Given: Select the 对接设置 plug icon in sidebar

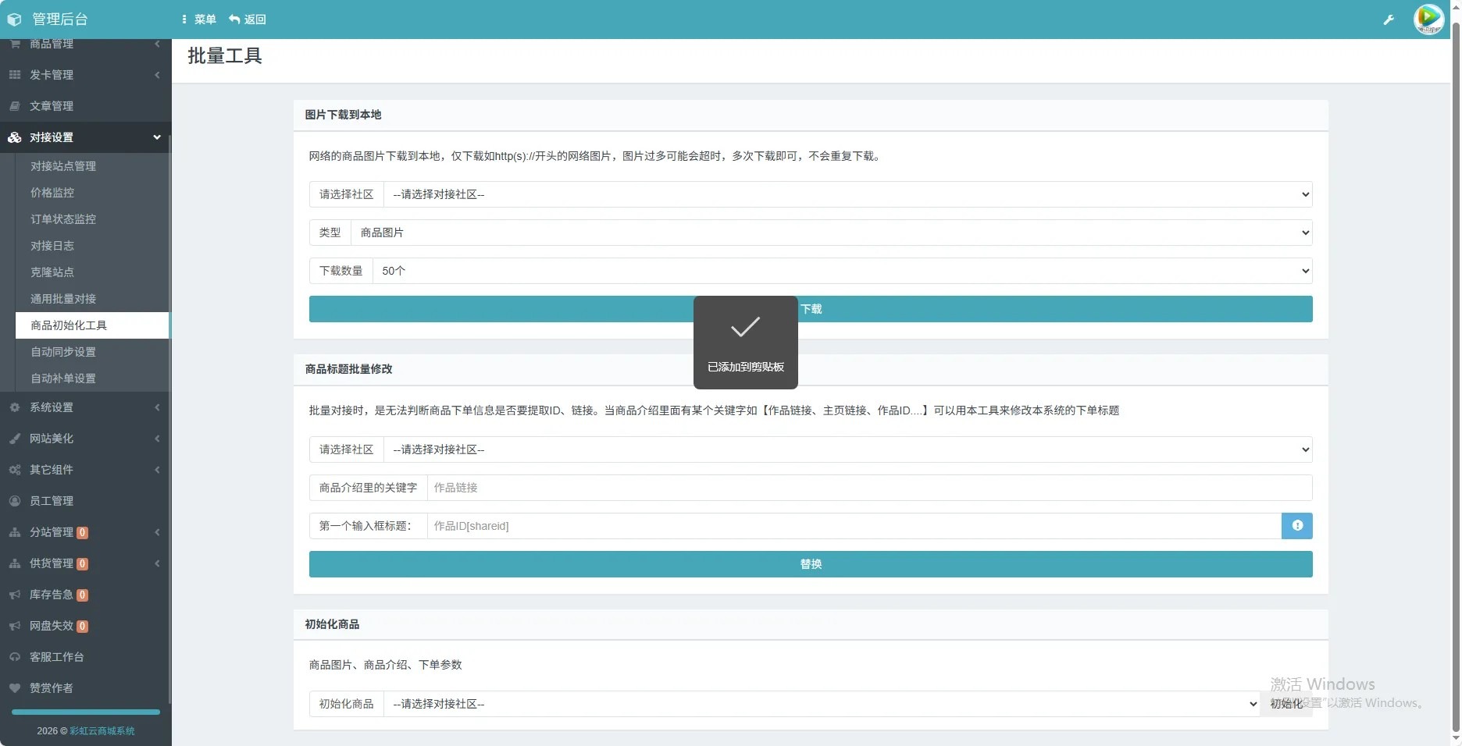Looking at the screenshot, I should 14,137.
